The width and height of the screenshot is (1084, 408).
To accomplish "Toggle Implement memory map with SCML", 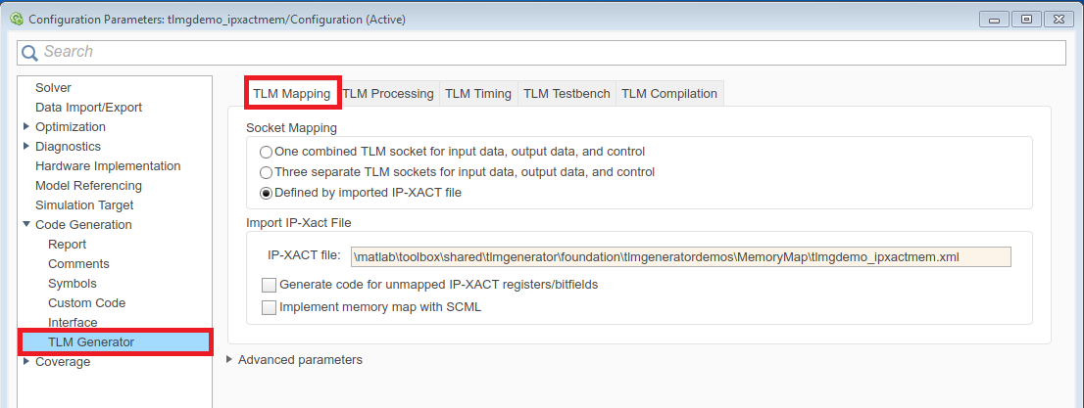I will [270, 307].
